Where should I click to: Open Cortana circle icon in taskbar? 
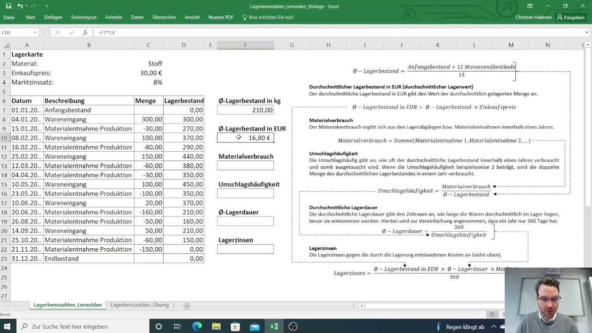[159, 327]
